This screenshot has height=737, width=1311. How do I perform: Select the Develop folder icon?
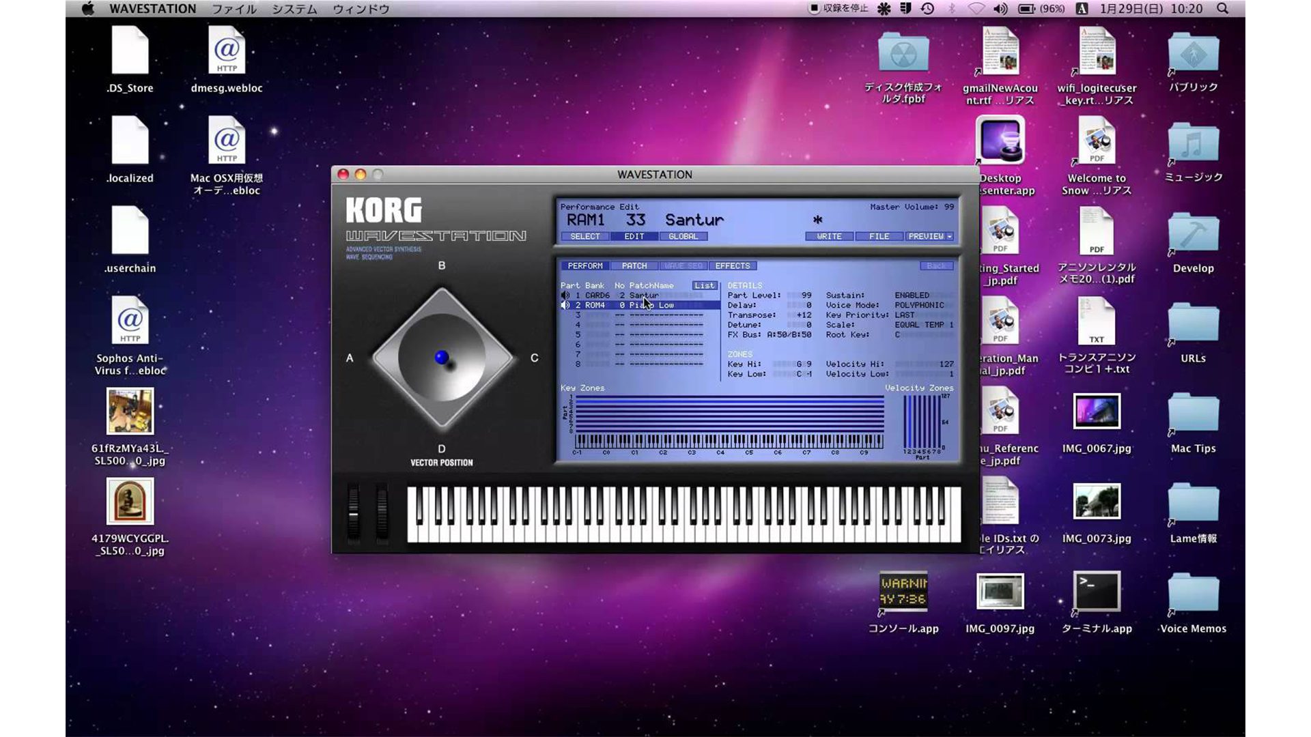[1194, 233]
